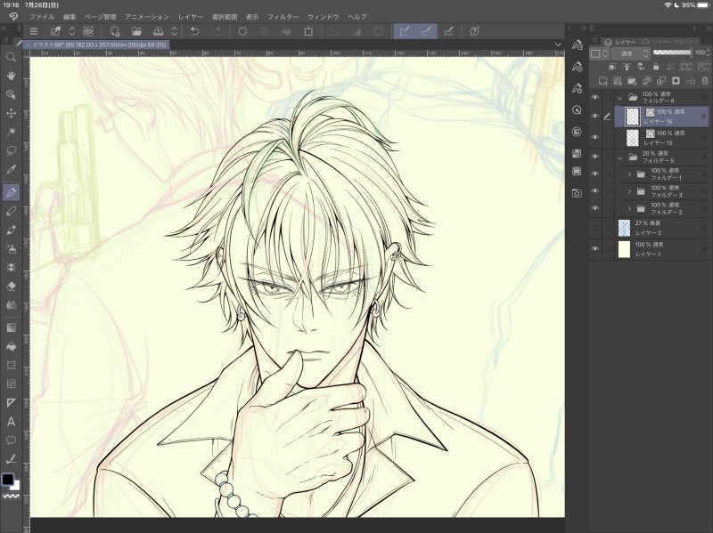Select the Correct line tool

[12, 459]
